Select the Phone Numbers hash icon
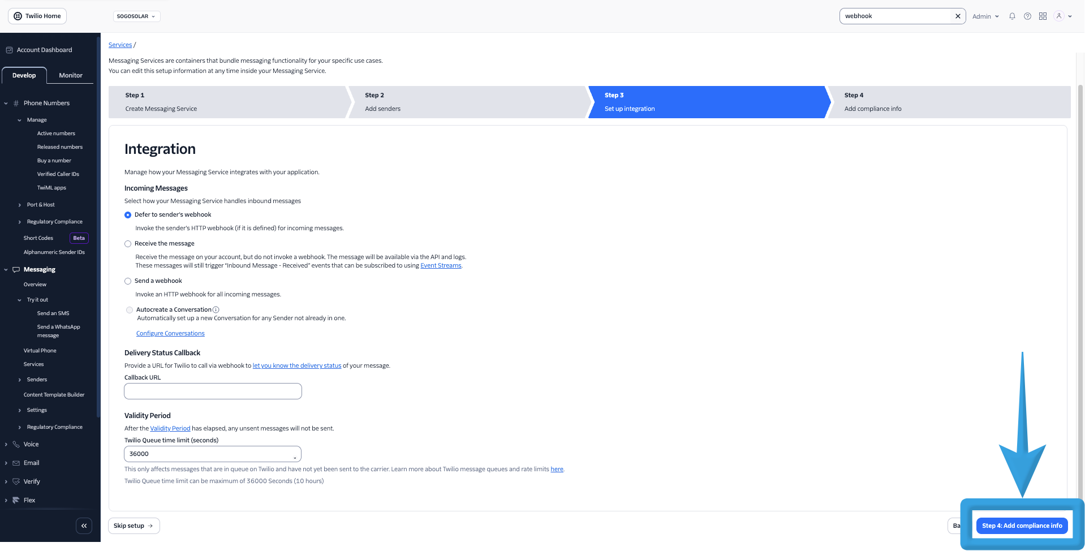 point(17,103)
